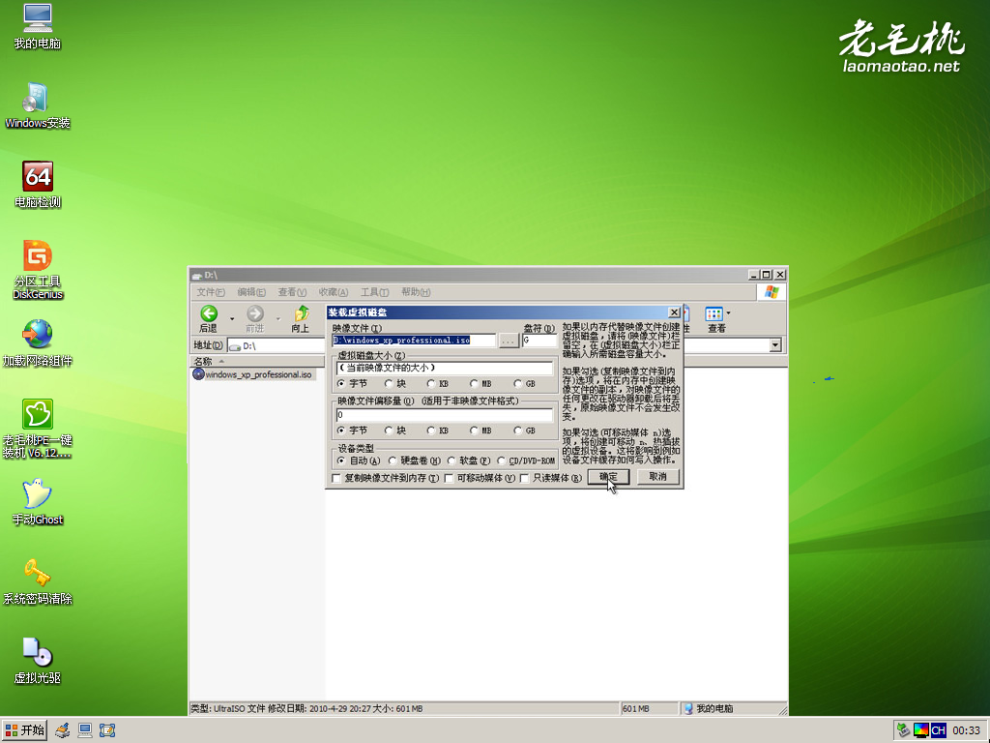Select the windows_xp_professional.iso file icon
This screenshot has height=743, width=990.
198,374
